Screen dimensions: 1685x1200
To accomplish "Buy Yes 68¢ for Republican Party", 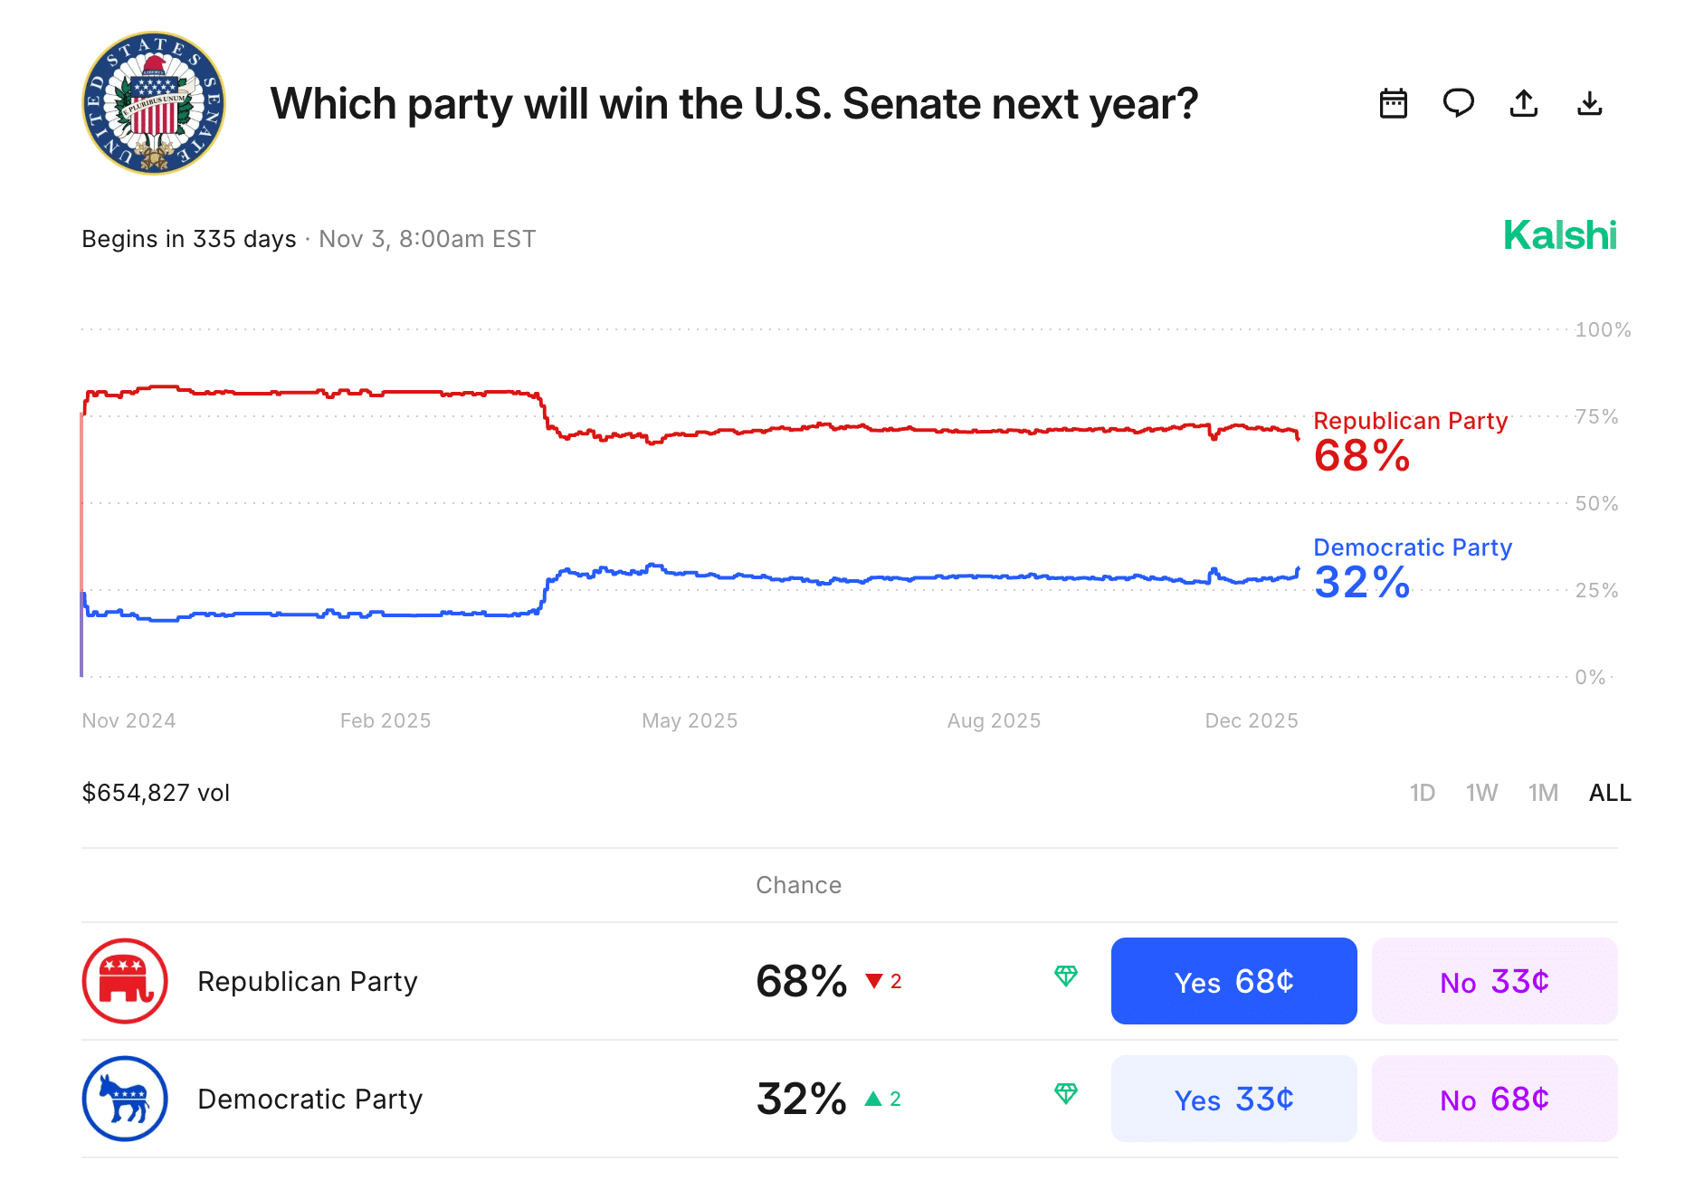I will click(1233, 981).
